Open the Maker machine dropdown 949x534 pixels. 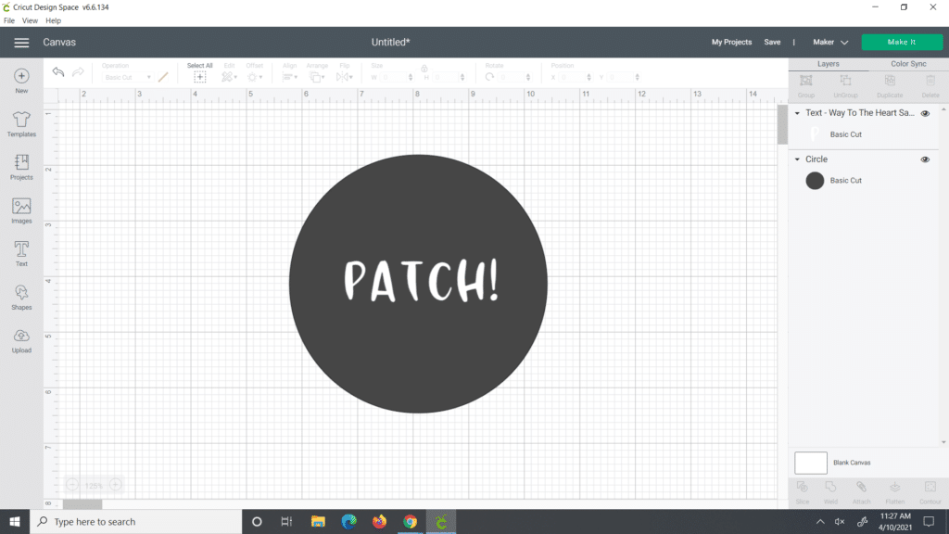click(x=830, y=43)
